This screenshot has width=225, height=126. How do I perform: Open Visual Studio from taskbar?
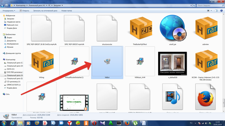point(102,123)
